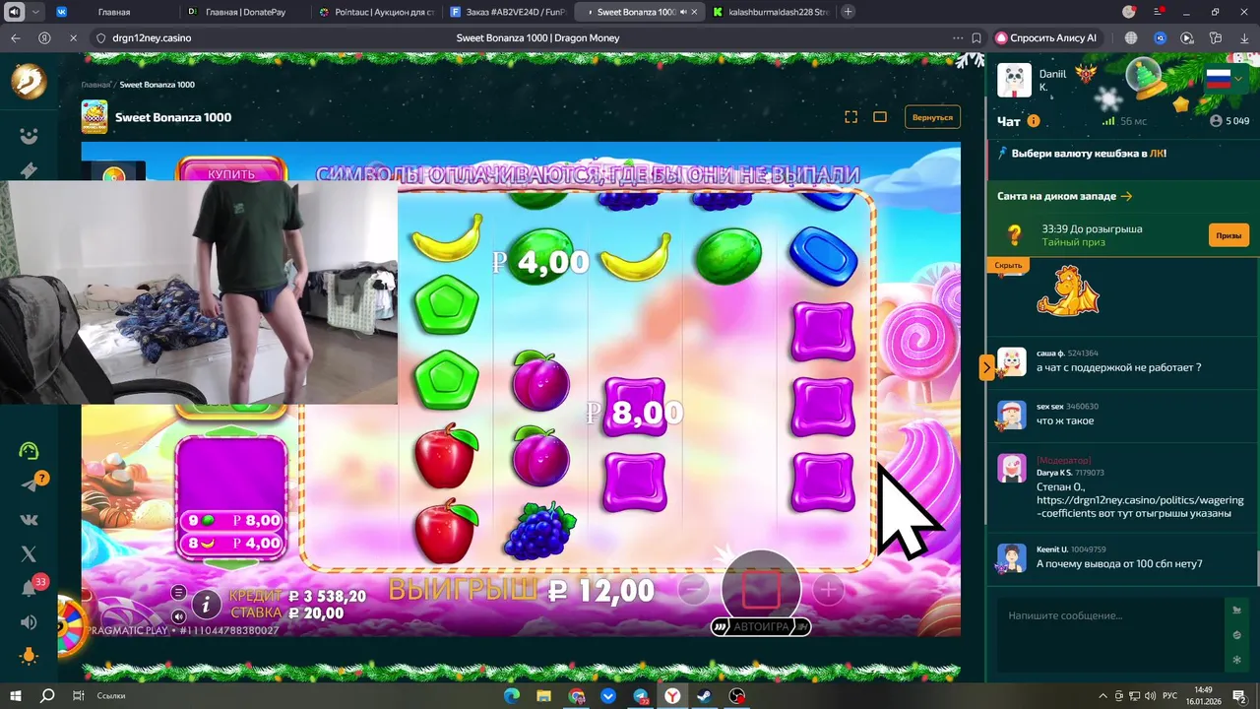Open Главная breadcrumb link
The height and width of the screenshot is (709, 1260).
coord(95,86)
